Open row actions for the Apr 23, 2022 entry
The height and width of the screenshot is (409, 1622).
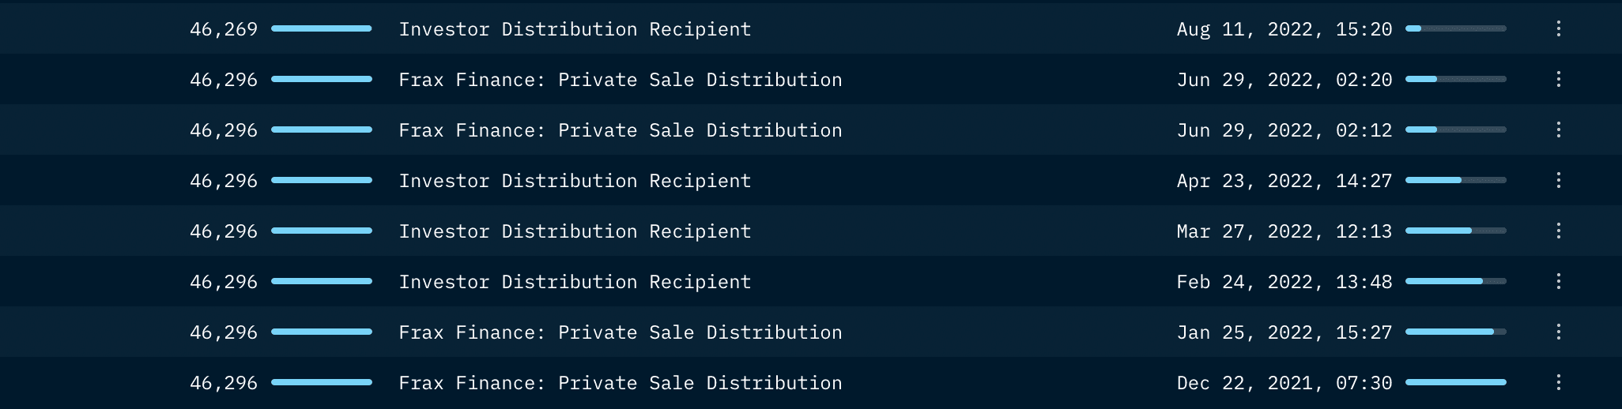pos(1558,181)
